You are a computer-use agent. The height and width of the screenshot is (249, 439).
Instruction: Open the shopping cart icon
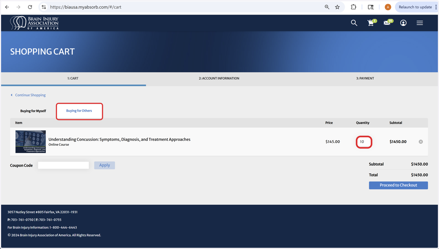[x=371, y=23]
